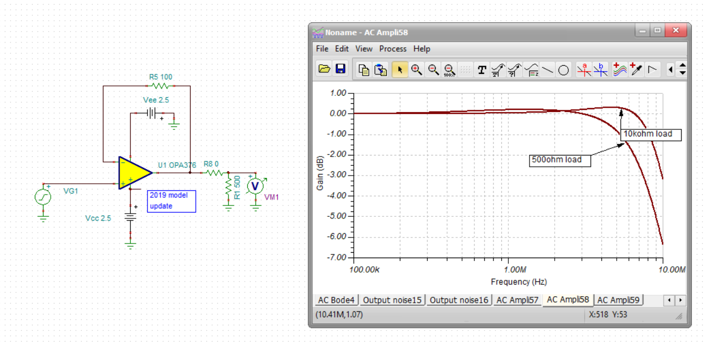Click the auto label curve icon

pyautogui.click(x=498, y=70)
